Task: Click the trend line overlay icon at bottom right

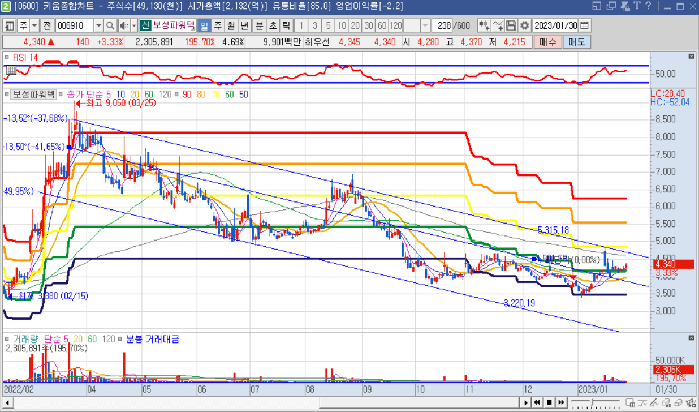Action: click(643, 402)
